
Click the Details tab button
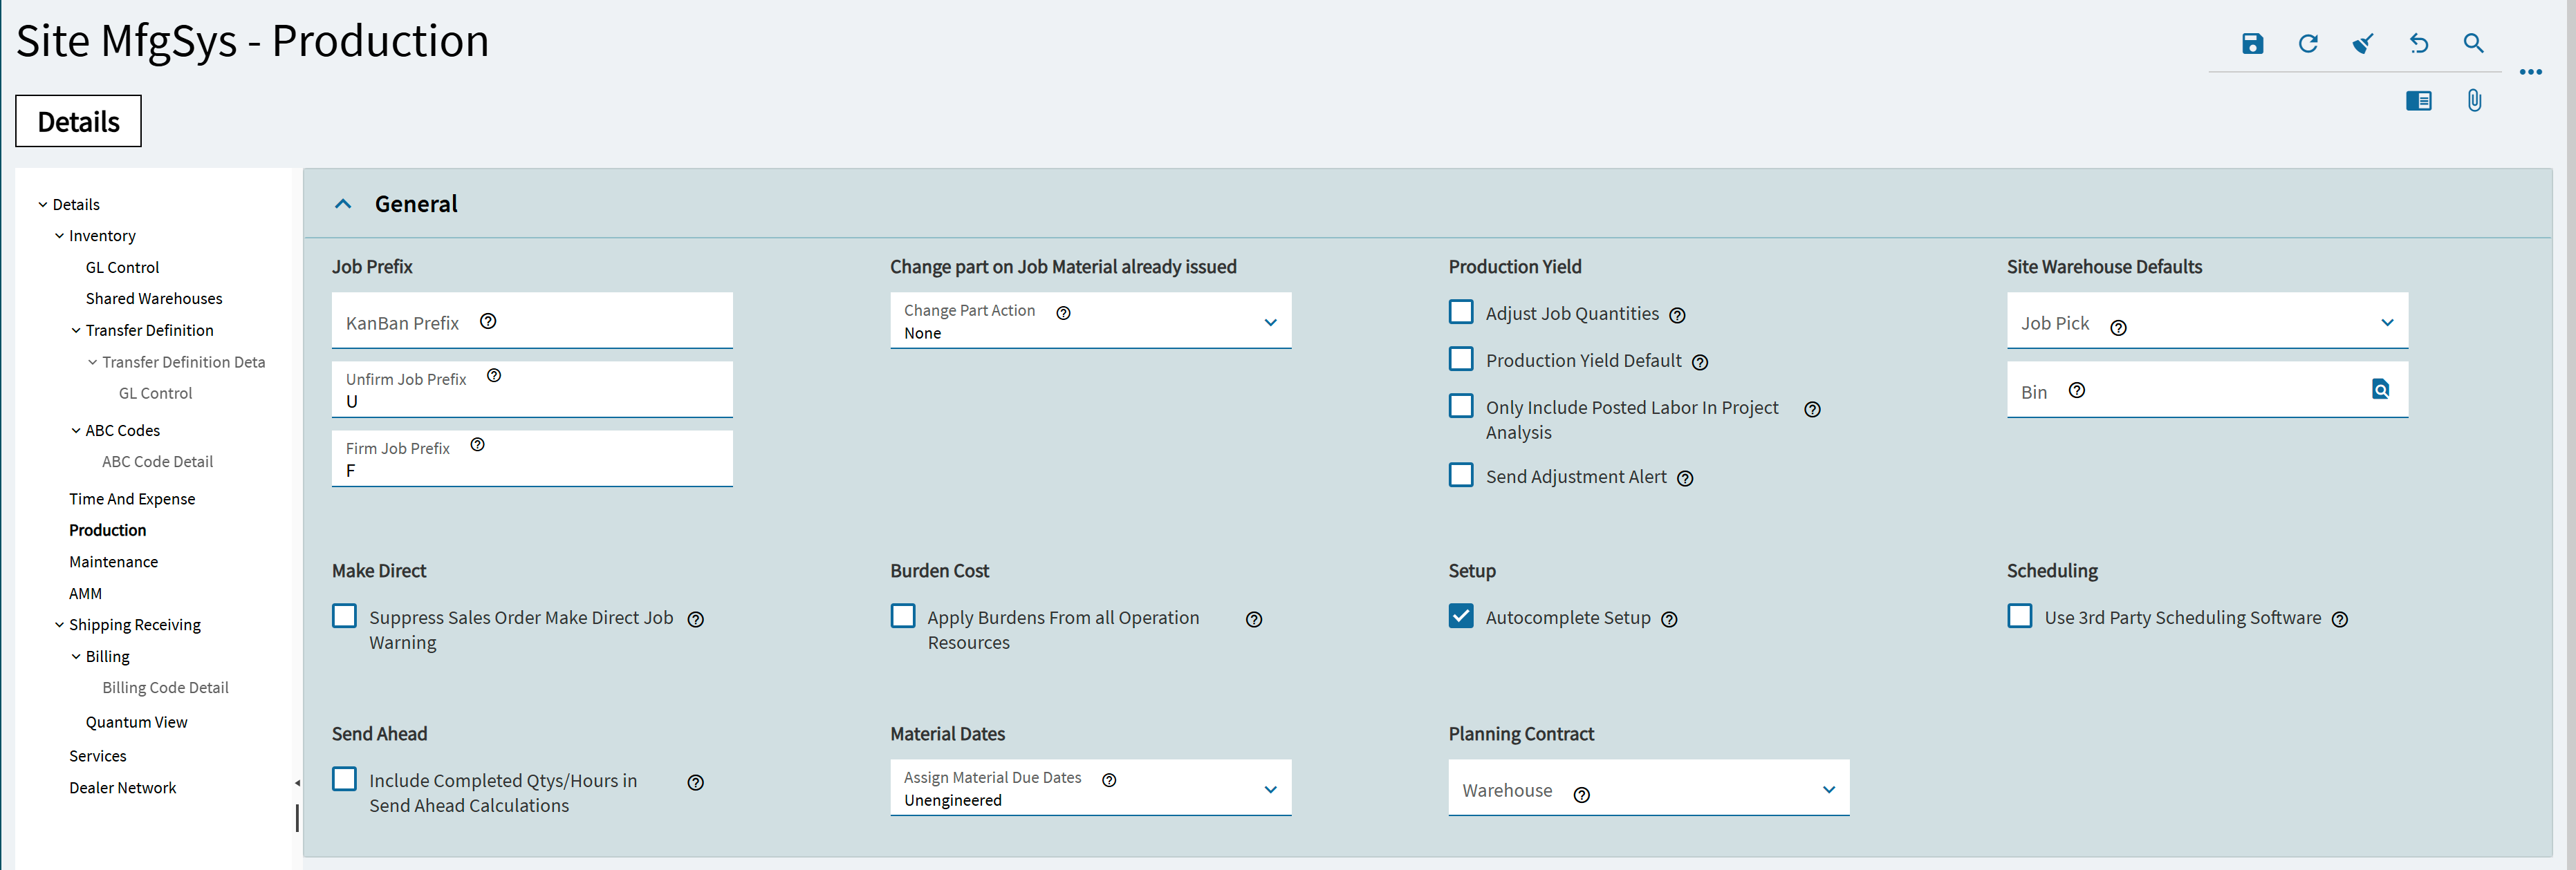click(78, 122)
